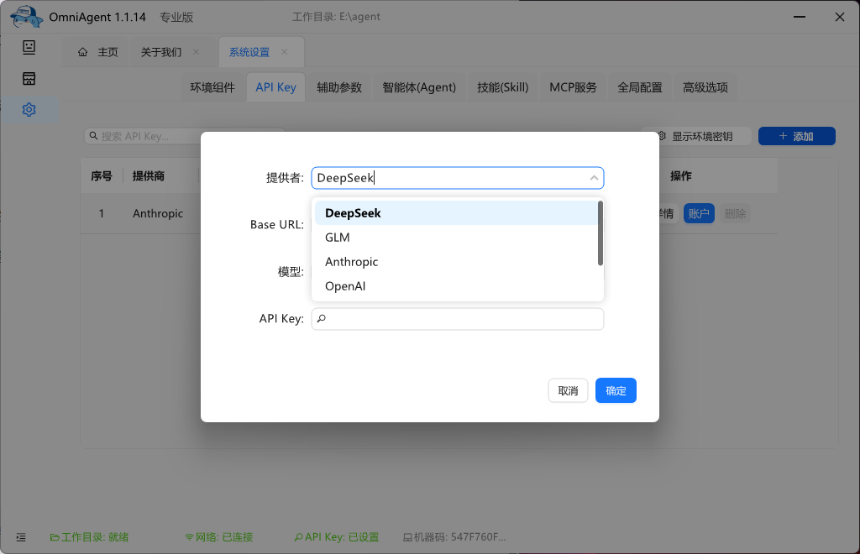
Task: Choose GLM in the provider dropdown
Action: pos(338,238)
